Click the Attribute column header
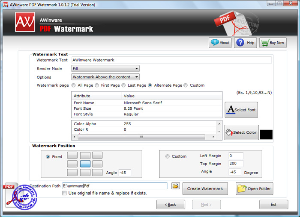Viewport: 300px width, 217px height. pos(96,96)
